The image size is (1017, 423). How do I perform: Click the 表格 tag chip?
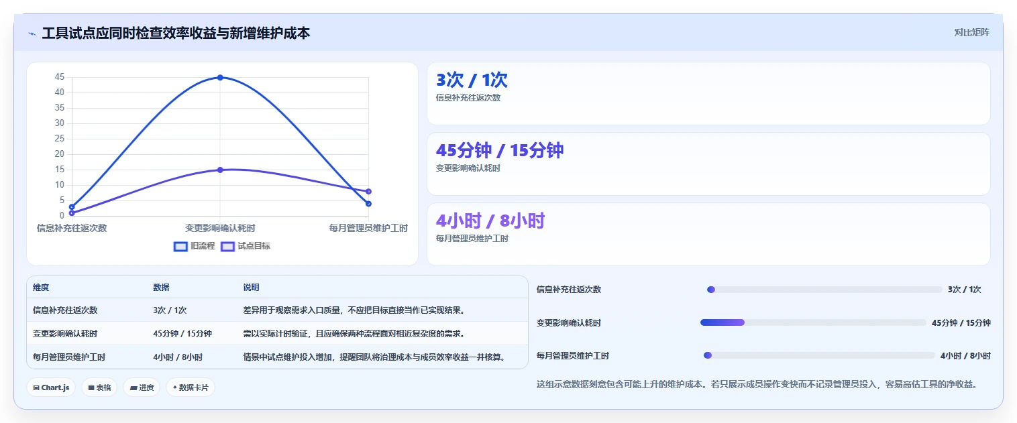pyautogui.click(x=99, y=387)
